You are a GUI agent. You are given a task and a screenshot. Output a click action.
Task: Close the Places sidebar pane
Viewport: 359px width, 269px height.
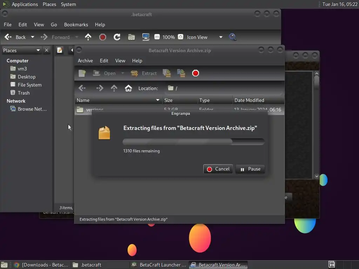coord(47,50)
